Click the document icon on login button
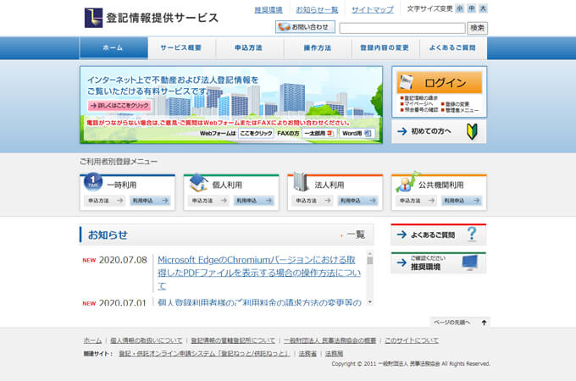 (x=407, y=82)
